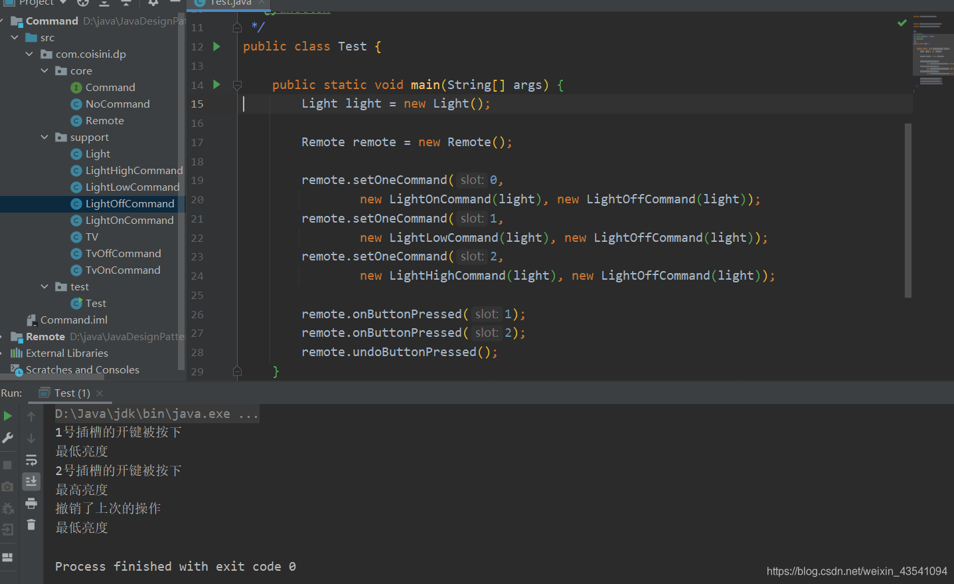This screenshot has width=954, height=584.
Task: Click the project tree vertical scrollbar
Action: pyautogui.click(x=181, y=193)
